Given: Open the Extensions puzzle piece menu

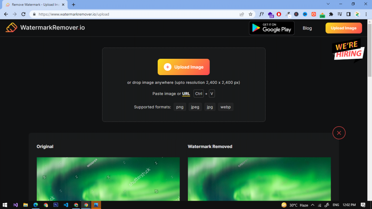Looking at the screenshot, I should (331, 14).
